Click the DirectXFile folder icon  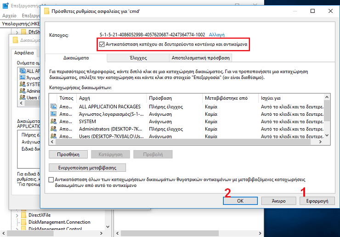pos(23,215)
